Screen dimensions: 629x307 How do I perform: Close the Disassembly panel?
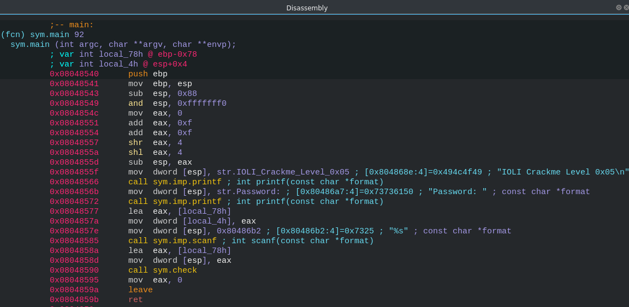(x=627, y=8)
